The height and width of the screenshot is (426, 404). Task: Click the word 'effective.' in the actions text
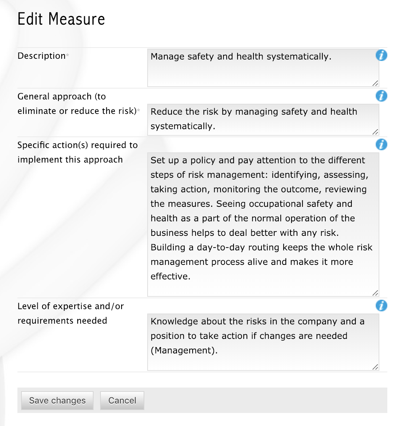pyautogui.click(x=170, y=277)
